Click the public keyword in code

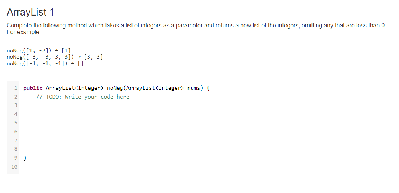coord(33,88)
